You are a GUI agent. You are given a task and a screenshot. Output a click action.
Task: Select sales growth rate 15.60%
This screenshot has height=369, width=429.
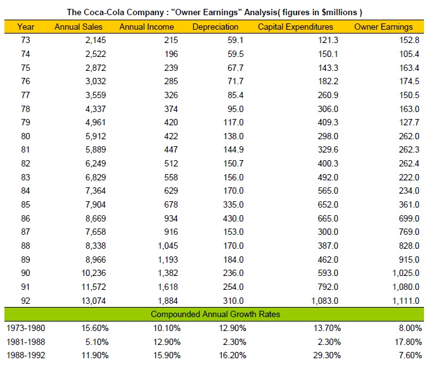tap(95, 328)
